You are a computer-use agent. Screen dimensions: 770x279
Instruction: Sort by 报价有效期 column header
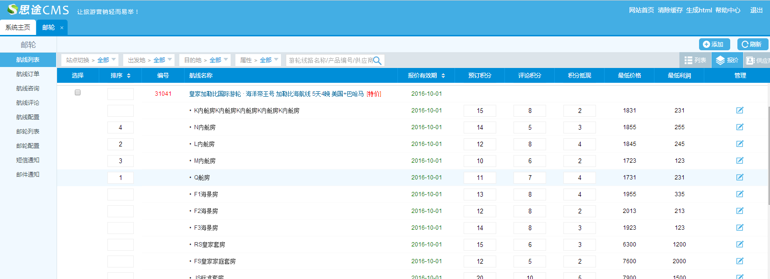pyautogui.click(x=426, y=76)
